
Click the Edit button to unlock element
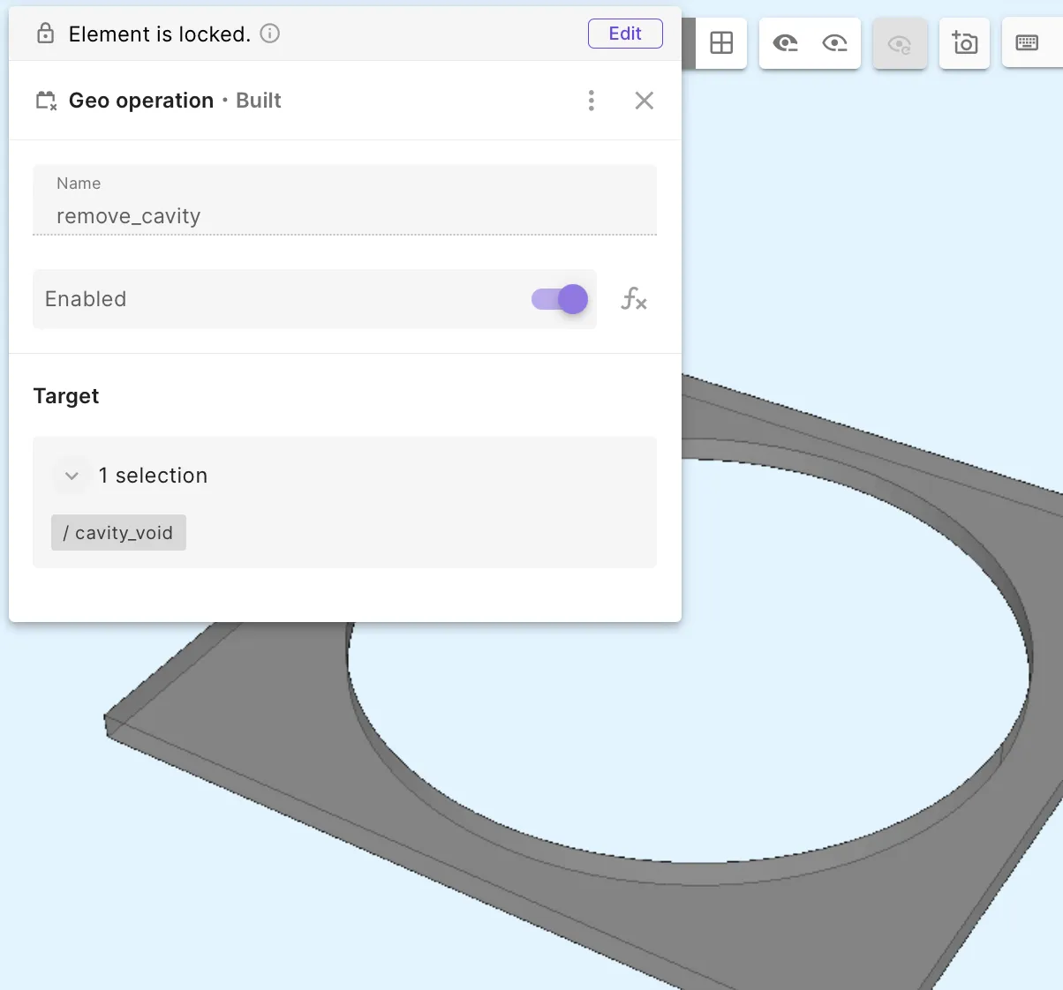[x=625, y=34]
